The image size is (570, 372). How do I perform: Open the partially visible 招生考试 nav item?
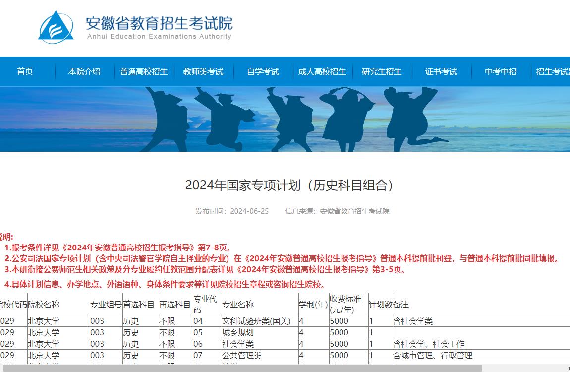pyautogui.click(x=553, y=71)
